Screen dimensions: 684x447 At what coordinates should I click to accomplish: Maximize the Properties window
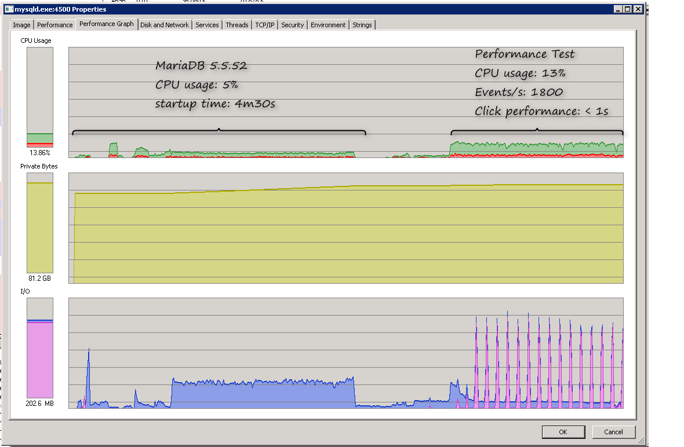pos(628,9)
